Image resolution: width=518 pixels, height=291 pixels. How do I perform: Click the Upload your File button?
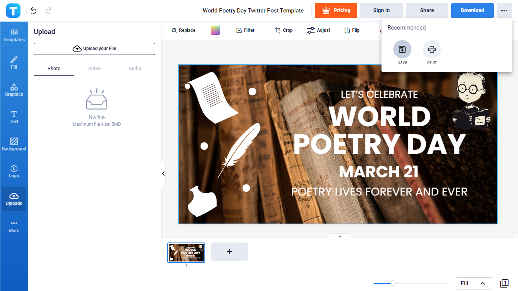(x=94, y=48)
